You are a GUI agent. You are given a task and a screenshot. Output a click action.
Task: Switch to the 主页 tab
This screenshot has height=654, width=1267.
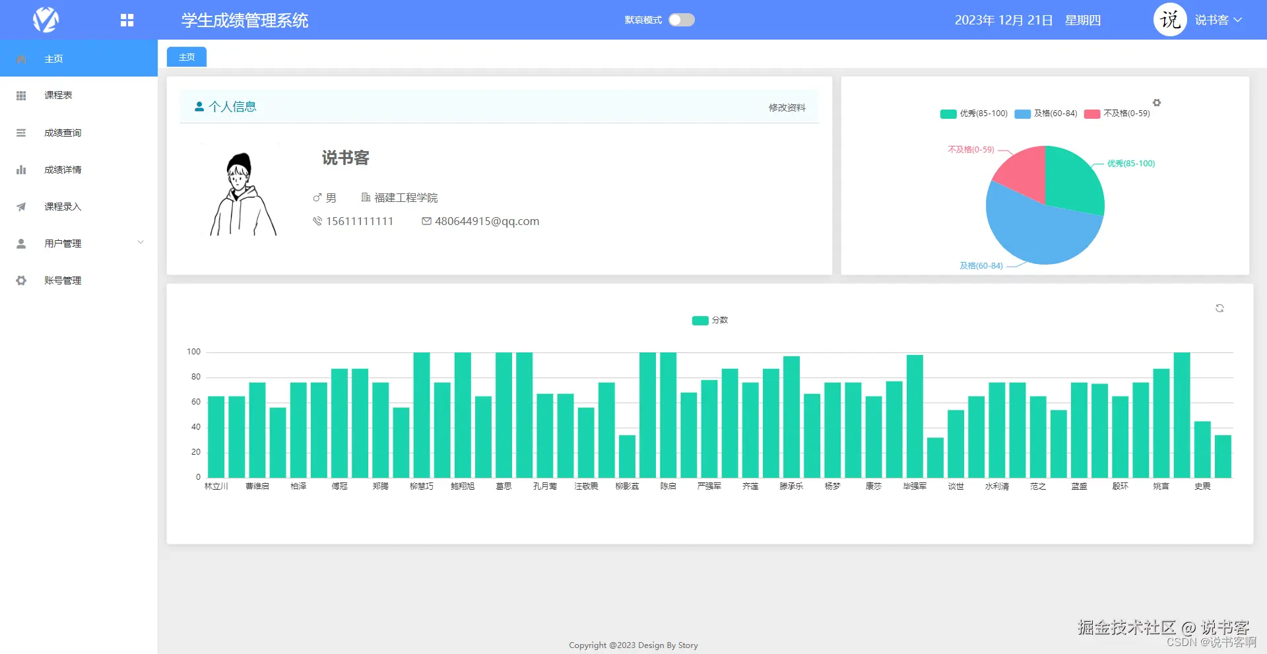(185, 57)
